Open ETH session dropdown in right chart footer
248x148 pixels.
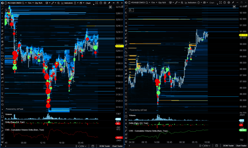click(x=207, y=146)
